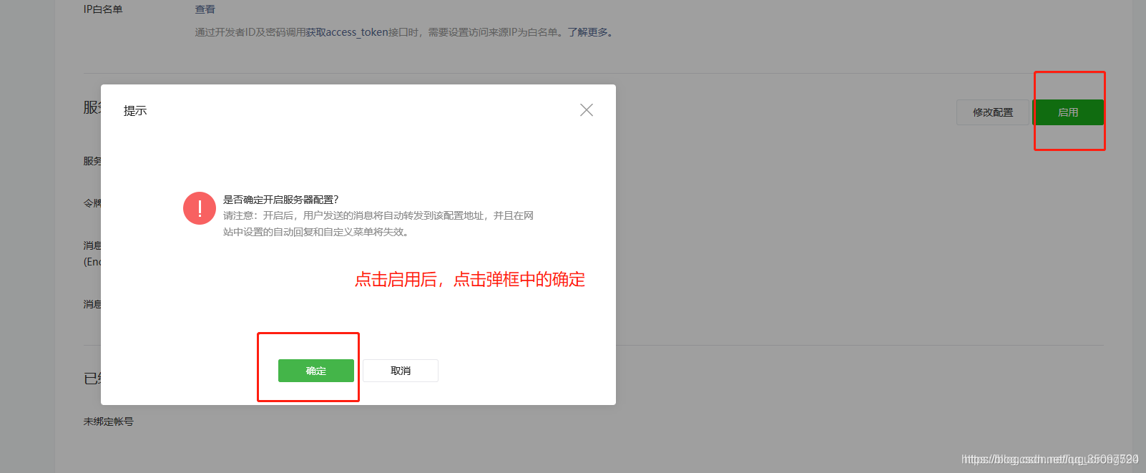The width and height of the screenshot is (1146, 473).
Task: Open 修改配置 button
Action: [x=993, y=112]
